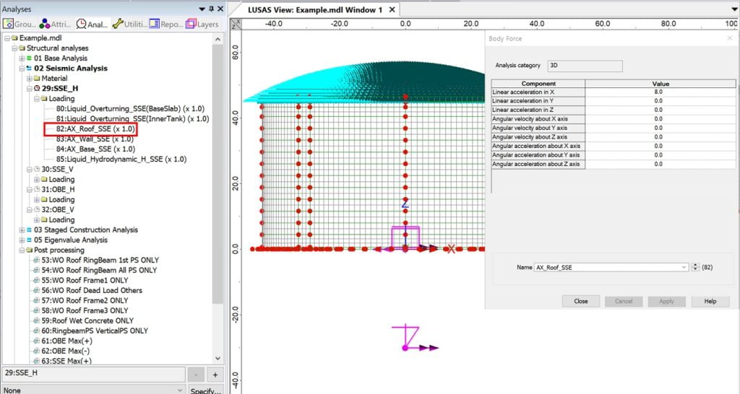
Task: Switch to the Groups panel tab
Action: tap(20, 24)
